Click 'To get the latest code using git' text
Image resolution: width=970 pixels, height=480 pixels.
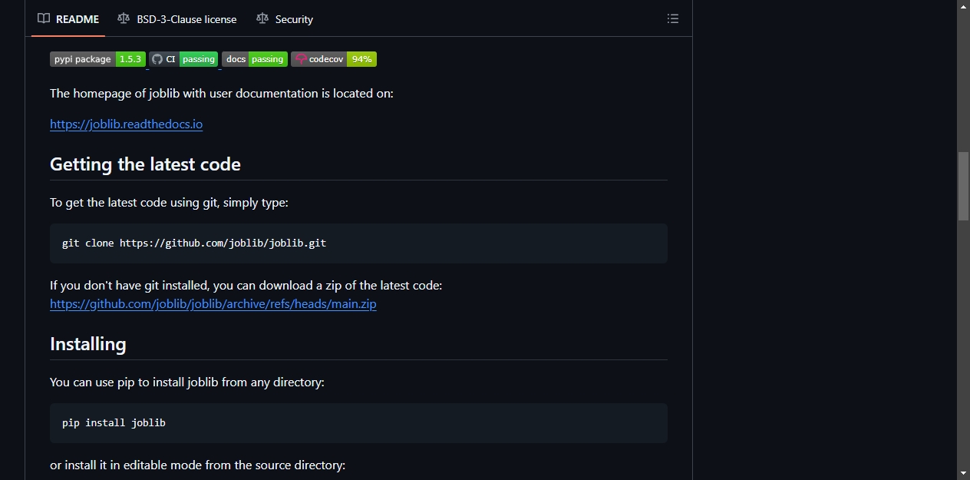coord(169,203)
